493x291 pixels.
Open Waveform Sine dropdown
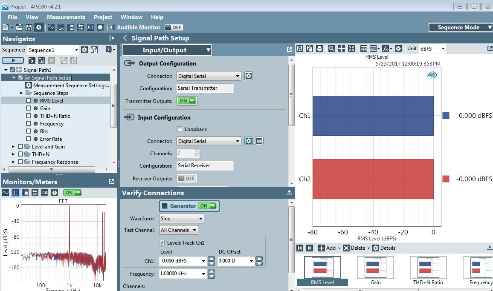coord(181,219)
